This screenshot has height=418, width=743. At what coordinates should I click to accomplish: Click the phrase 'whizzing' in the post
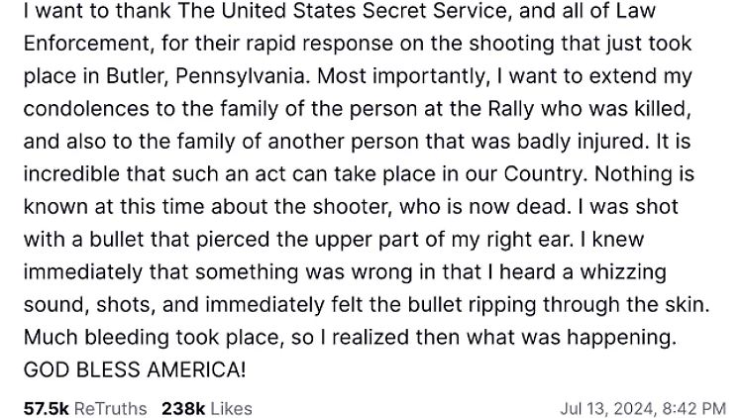point(623,272)
